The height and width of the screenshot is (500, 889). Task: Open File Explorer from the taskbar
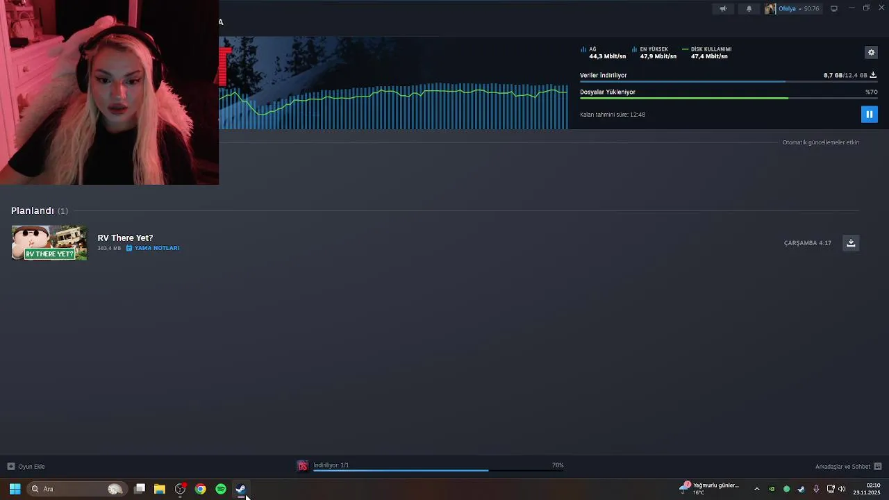160,489
